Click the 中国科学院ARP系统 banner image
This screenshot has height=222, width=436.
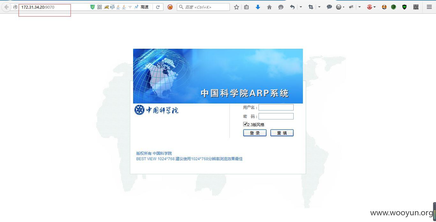[218, 76]
